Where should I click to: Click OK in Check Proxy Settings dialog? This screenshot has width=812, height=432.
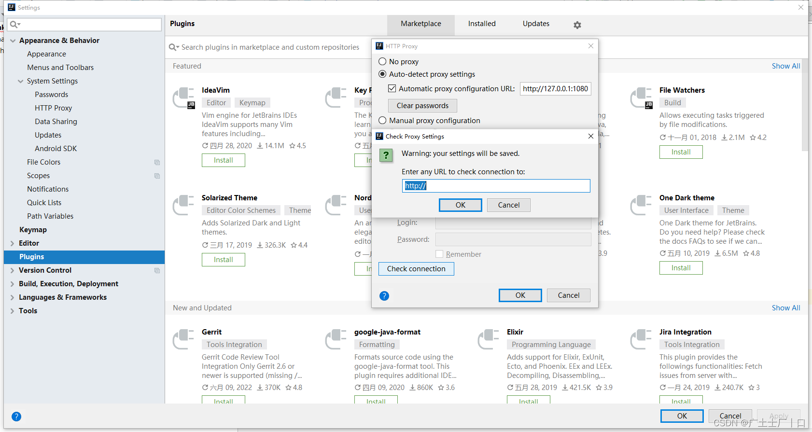pyautogui.click(x=461, y=205)
